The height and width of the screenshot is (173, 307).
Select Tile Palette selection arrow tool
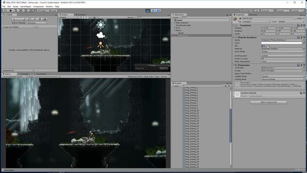[x=14, y=19]
